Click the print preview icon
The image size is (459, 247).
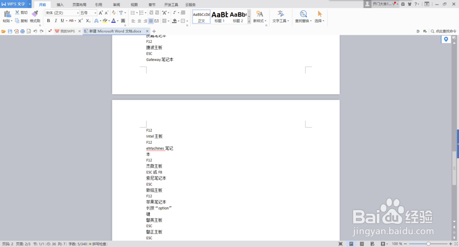point(28,31)
